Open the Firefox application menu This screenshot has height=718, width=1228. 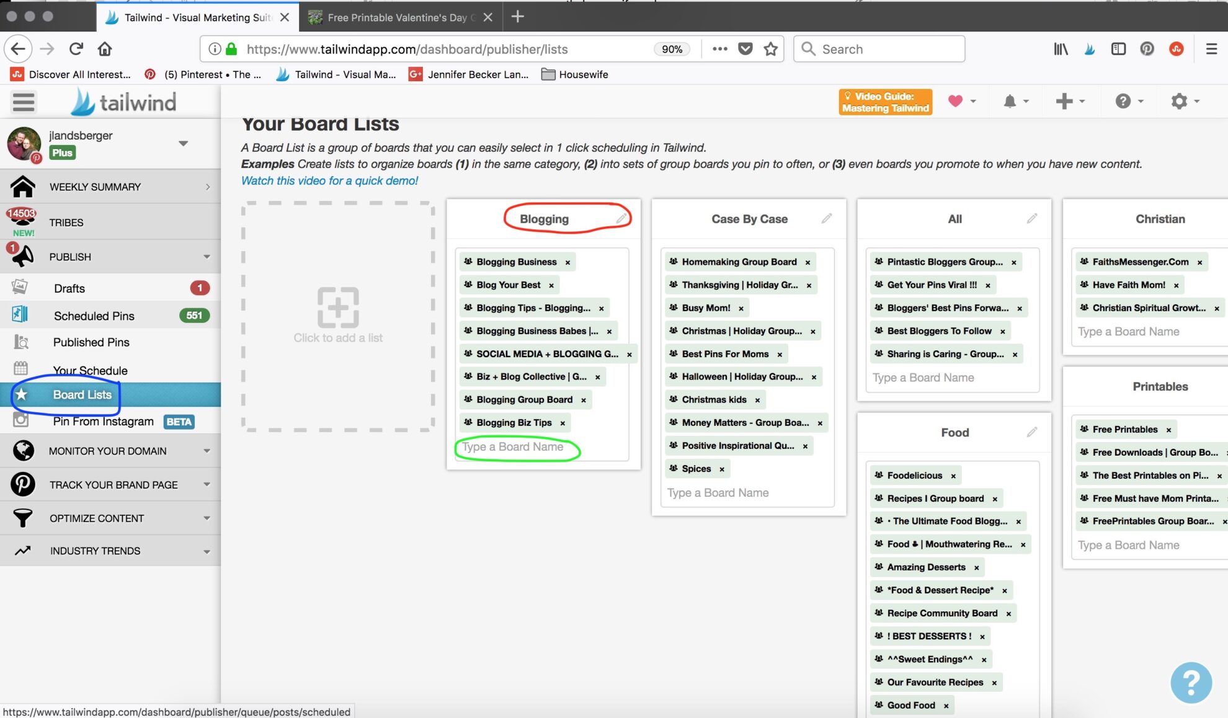point(1211,49)
